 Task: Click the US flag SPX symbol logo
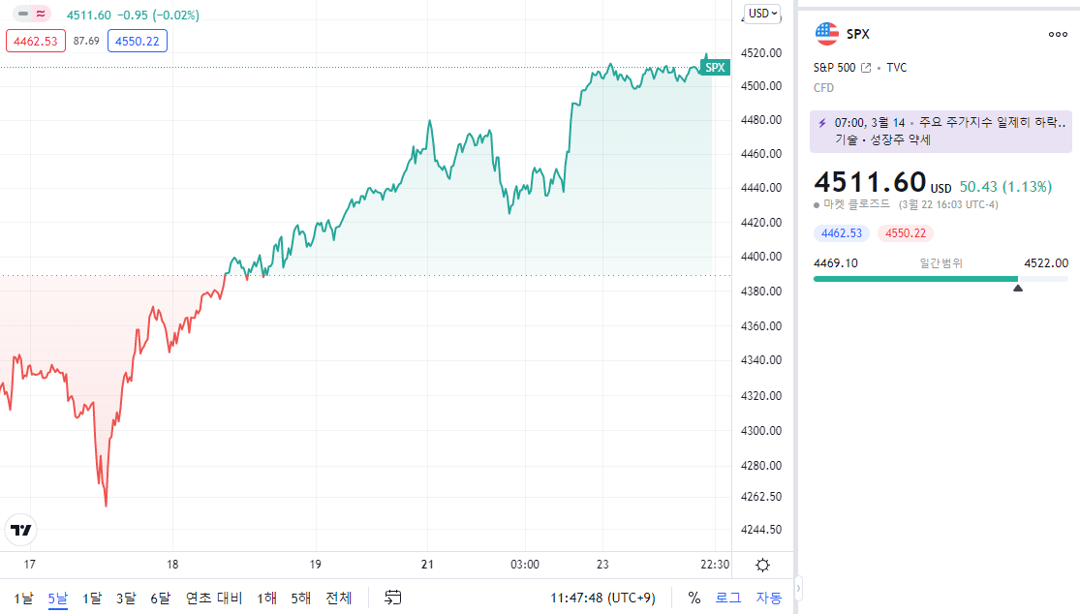pyautogui.click(x=826, y=34)
